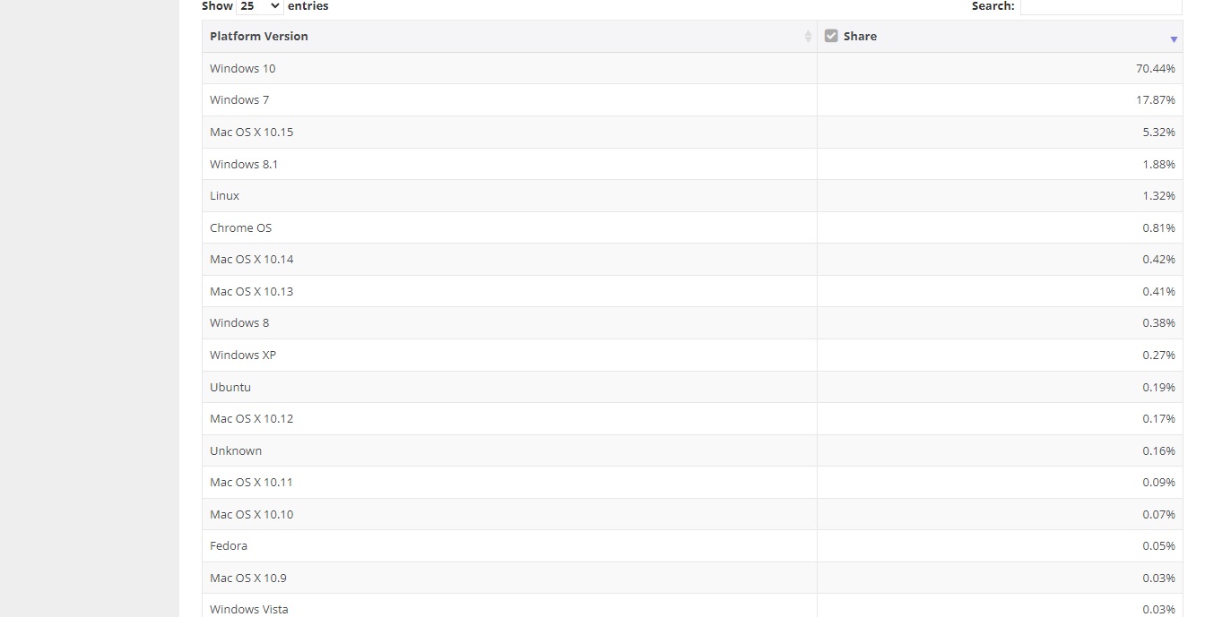Image resolution: width=1205 pixels, height=617 pixels.
Task: Click the 0.16% share value
Action: tap(1158, 450)
